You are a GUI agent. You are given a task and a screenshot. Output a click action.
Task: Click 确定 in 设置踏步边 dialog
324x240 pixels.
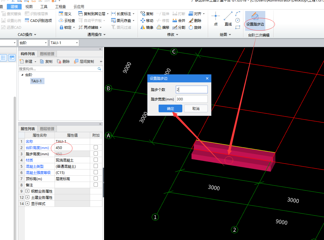point(170,108)
